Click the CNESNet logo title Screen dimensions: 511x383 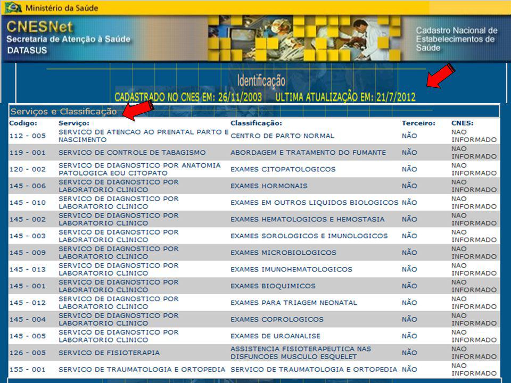click(x=39, y=27)
